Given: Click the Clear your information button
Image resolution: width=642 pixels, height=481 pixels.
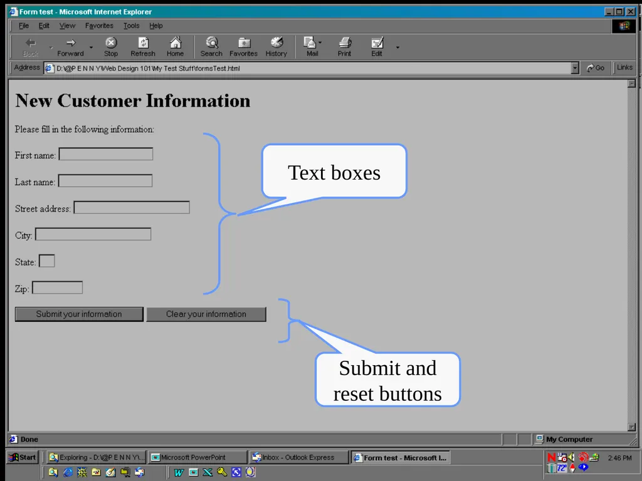Looking at the screenshot, I should [206, 314].
